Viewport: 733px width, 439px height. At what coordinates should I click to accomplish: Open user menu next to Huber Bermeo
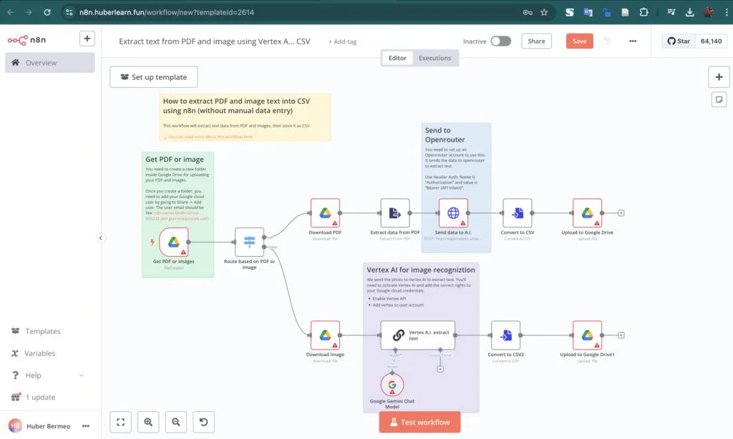[86, 426]
